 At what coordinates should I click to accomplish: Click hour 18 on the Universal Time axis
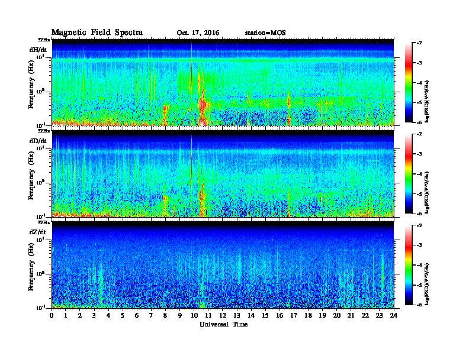point(308,315)
